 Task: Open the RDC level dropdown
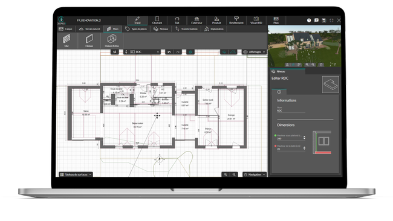145,52
